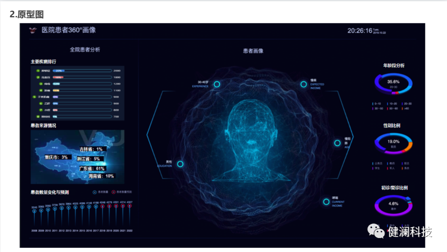This screenshot has width=447, height=252.
Task: Click the 初诊/复诊比例 donut chart
Action: point(393,205)
